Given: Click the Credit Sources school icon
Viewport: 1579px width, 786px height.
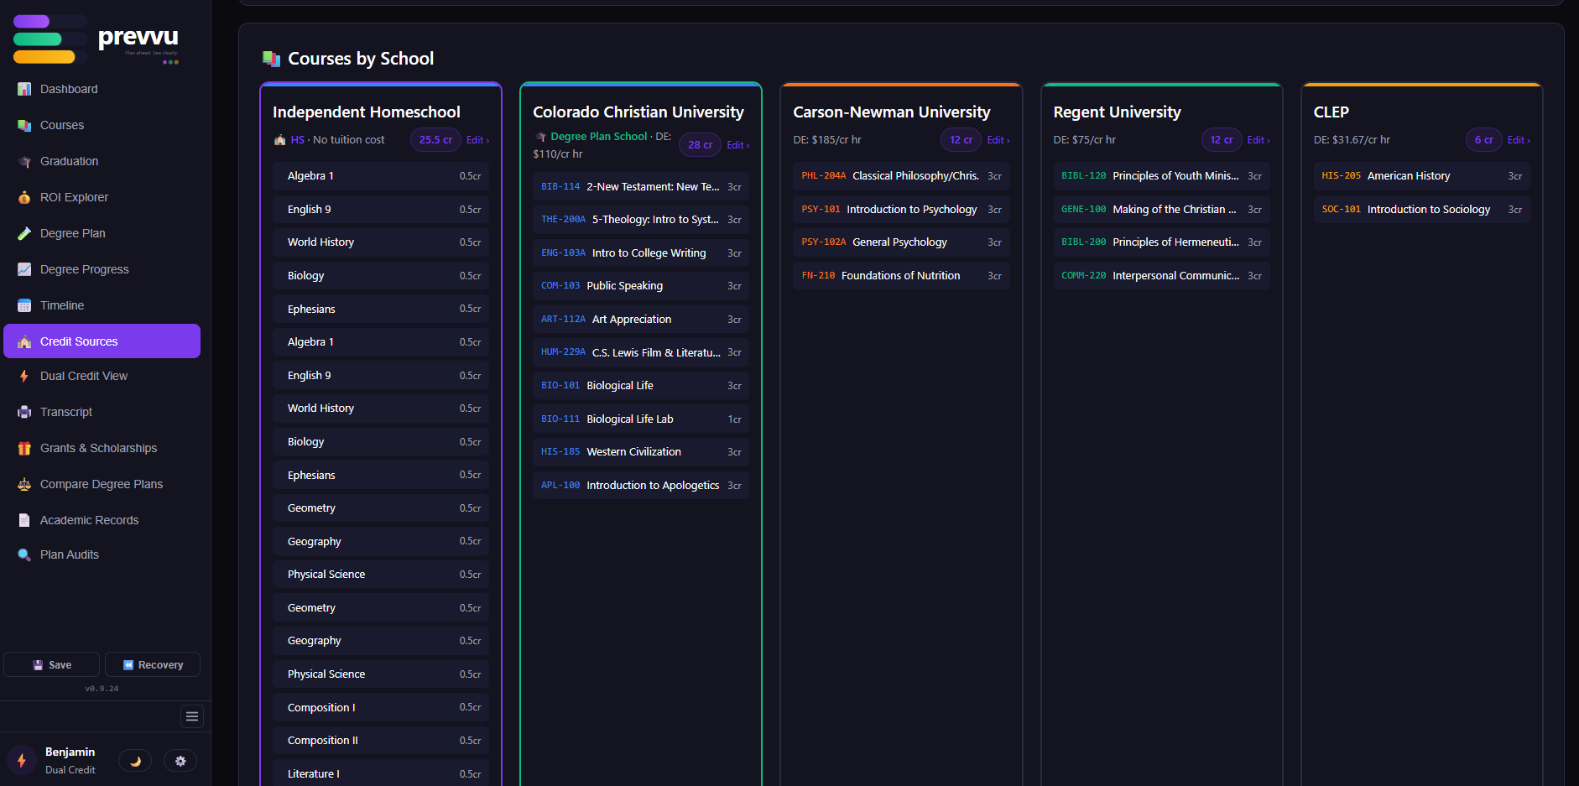Looking at the screenshot, I should (x=24, y=341).
